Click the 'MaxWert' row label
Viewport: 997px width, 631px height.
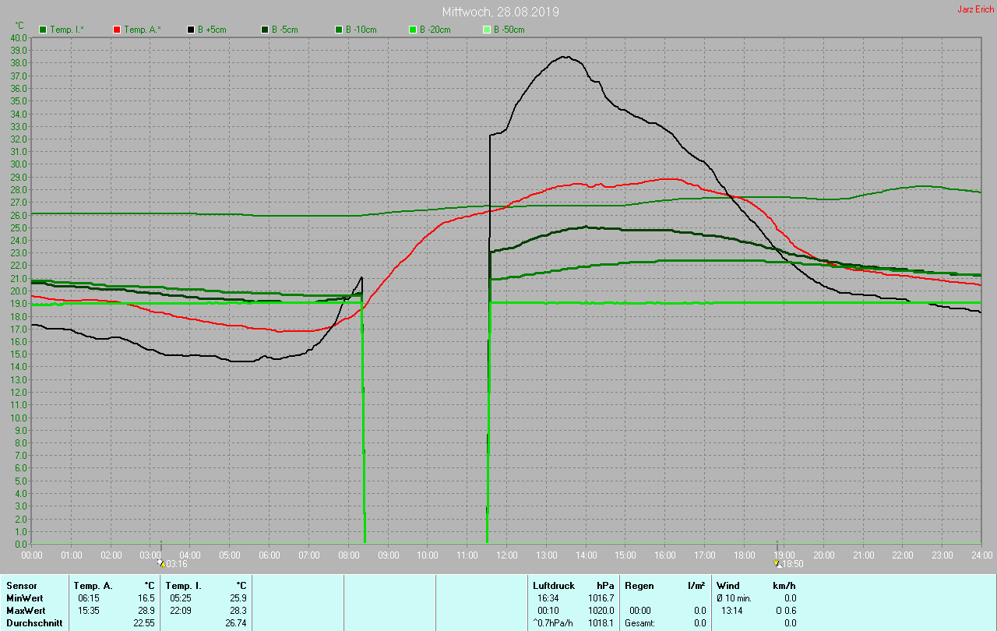26,610
